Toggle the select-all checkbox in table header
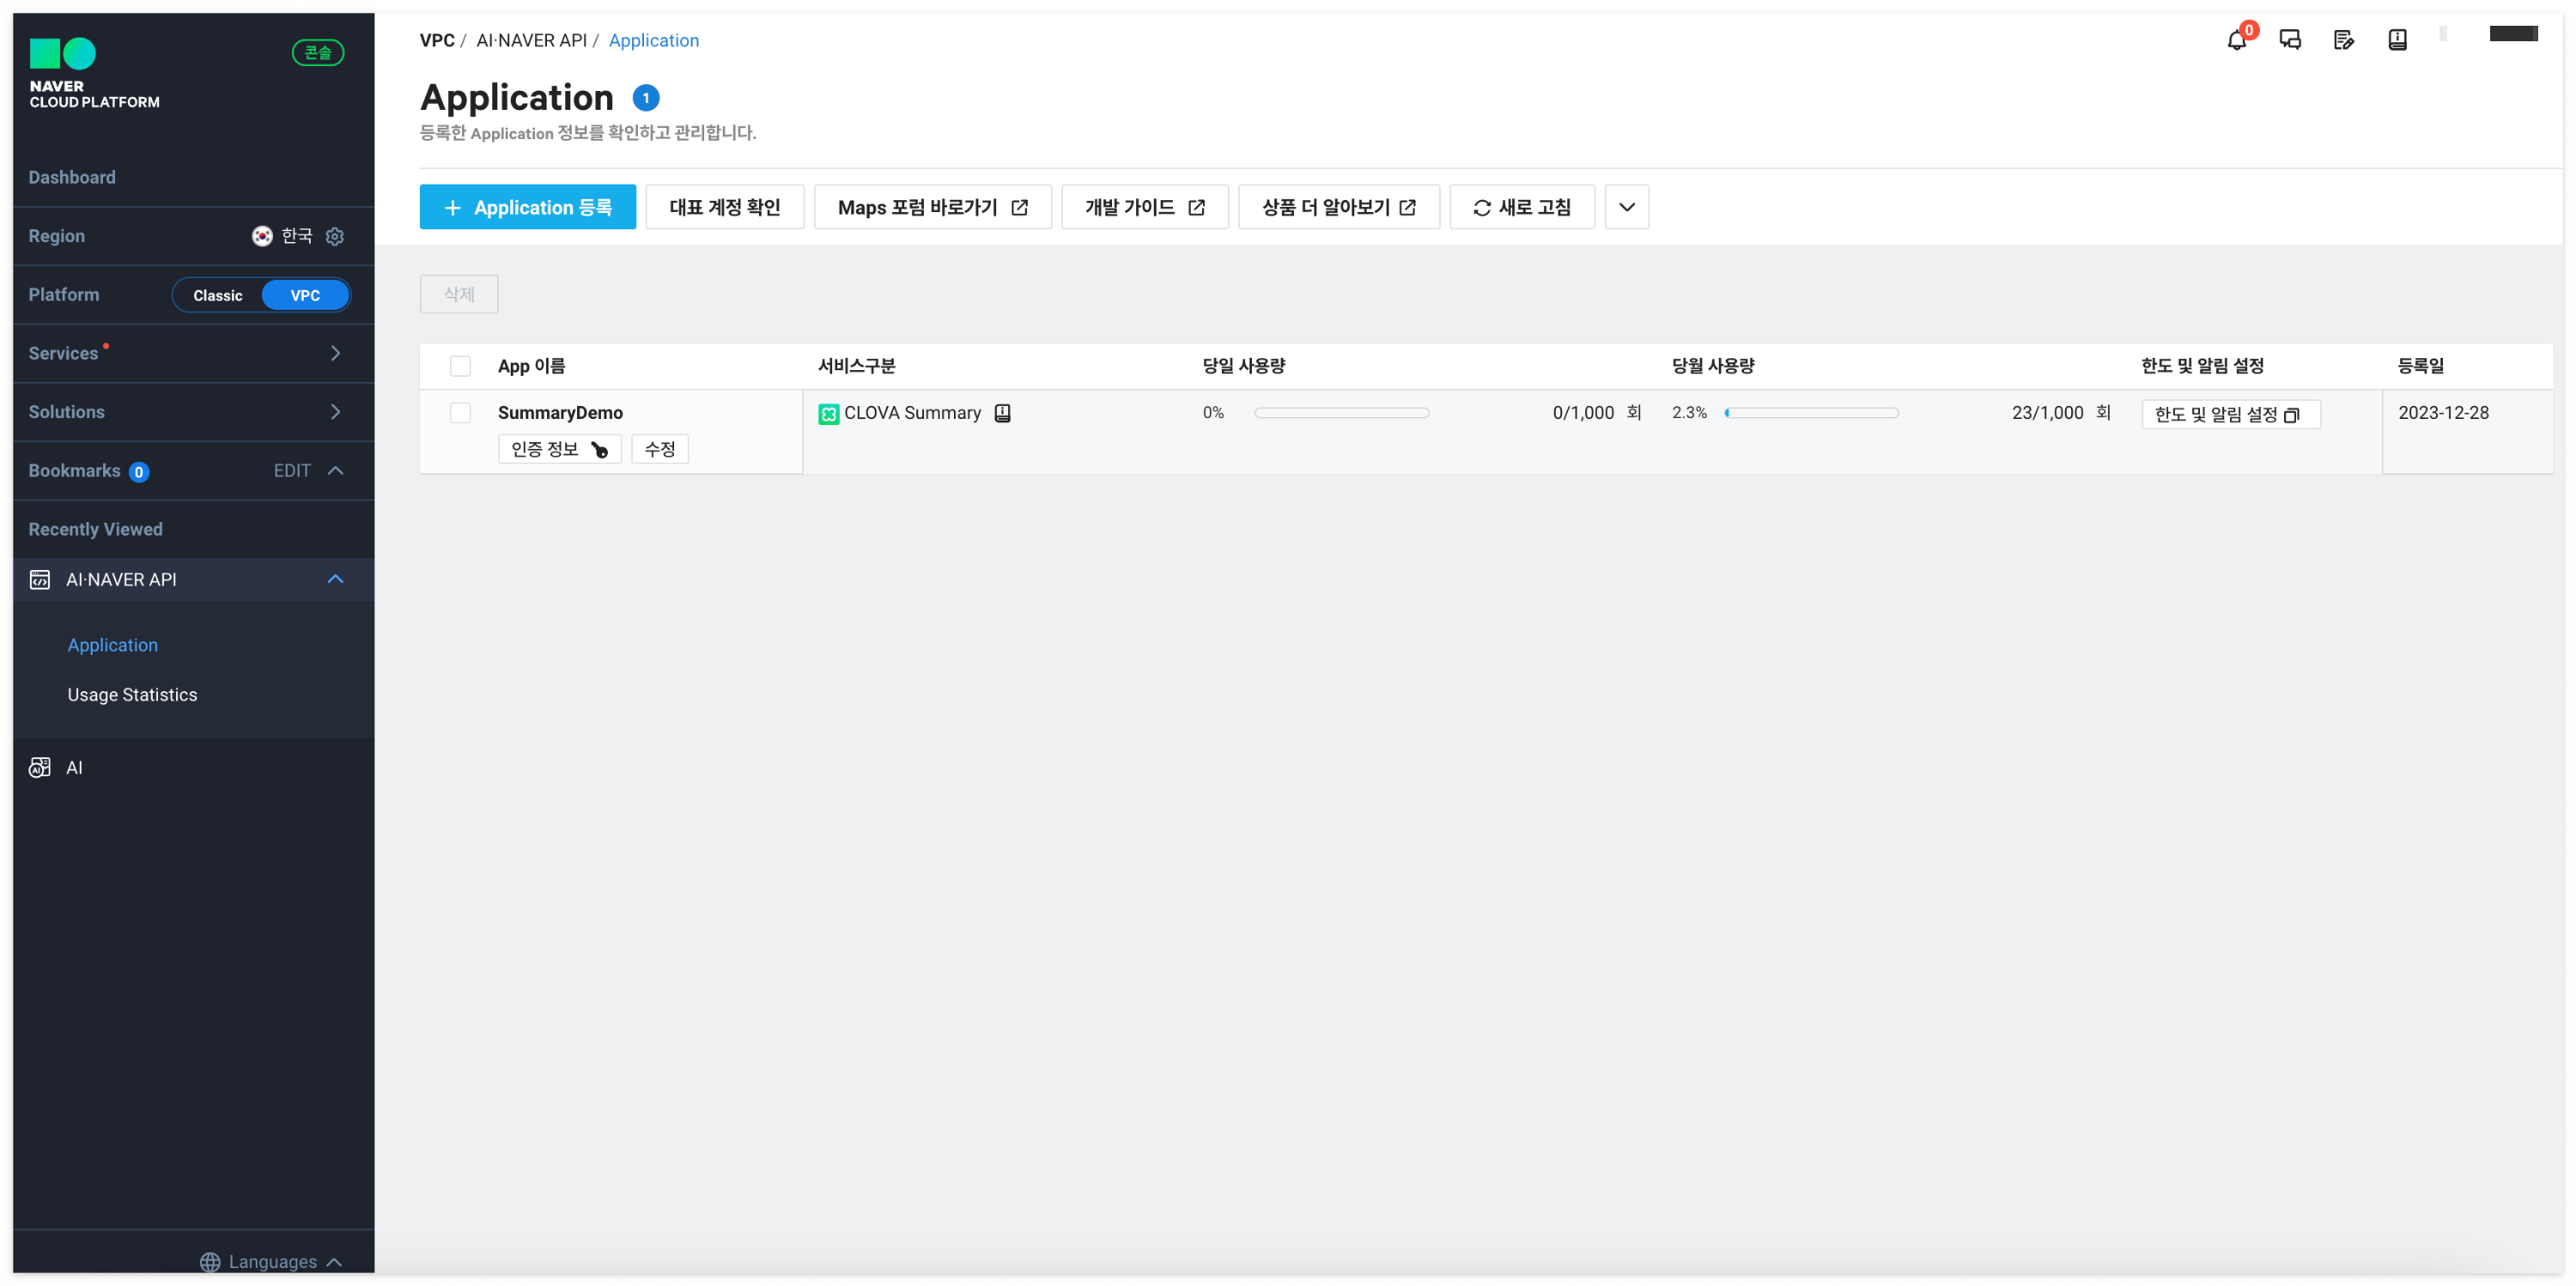The width and height of the screenshot is (2576, 1286). pyautogui.click(x=460, y=366)
